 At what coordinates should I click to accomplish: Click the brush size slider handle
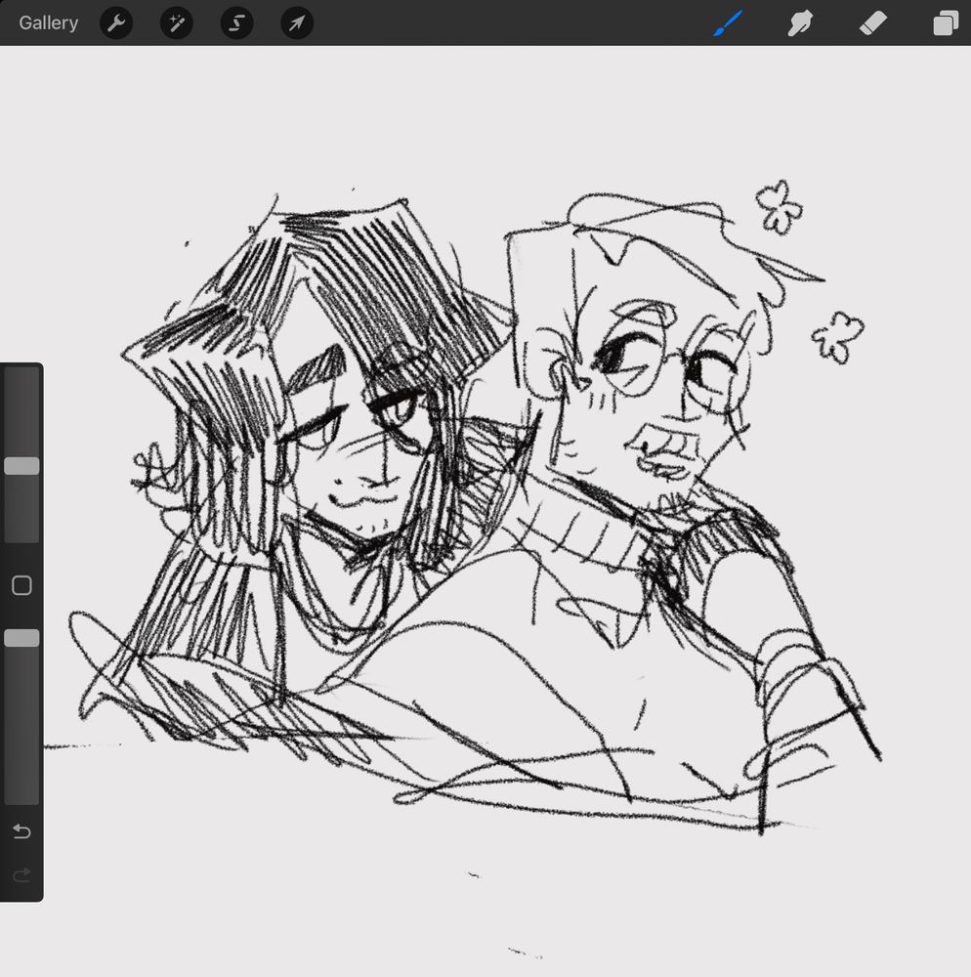coord(21,466)
